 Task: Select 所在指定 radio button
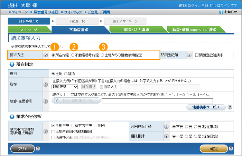pyautogui.click(x=53, y=55)
